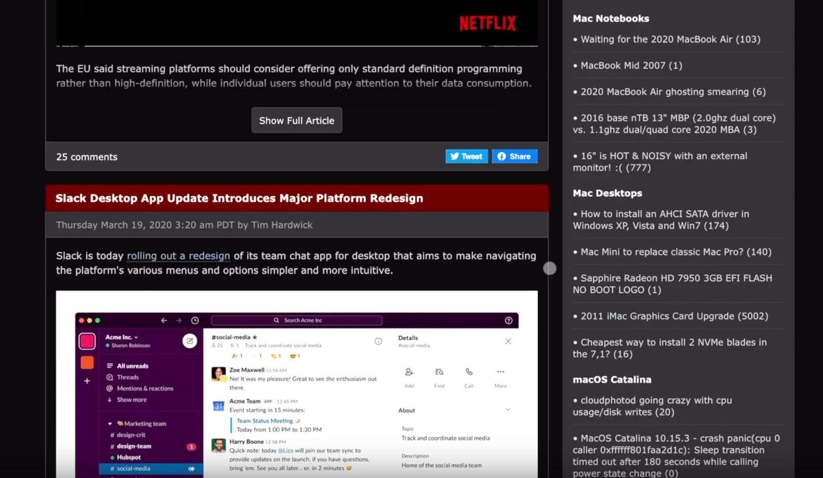The width and height of the screenshot is (823, 478).
Task: Click the history clock icon in Slack toolbar
Action: (x=195, y=320)
